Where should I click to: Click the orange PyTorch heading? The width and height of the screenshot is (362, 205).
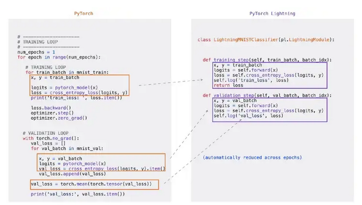coord(84,13)
